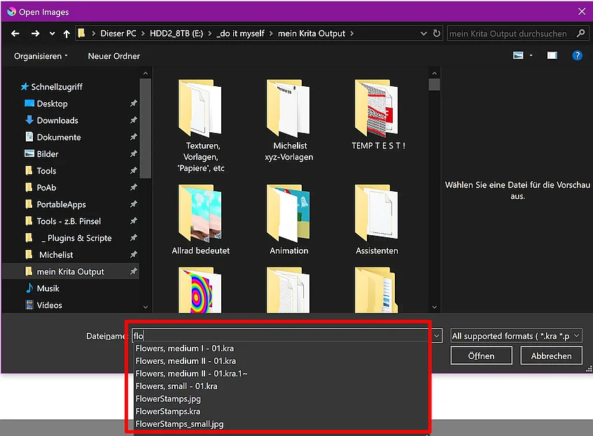Go up one folder level
The height and width of the screenshot is (436, 593).
click(x=67, y=34)
